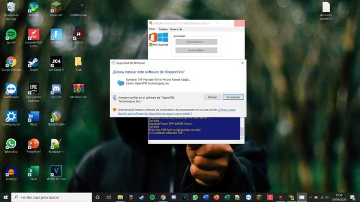
Task: Switch to the Inicio tab in KMSAuto Net
Action: coord(152,29)
